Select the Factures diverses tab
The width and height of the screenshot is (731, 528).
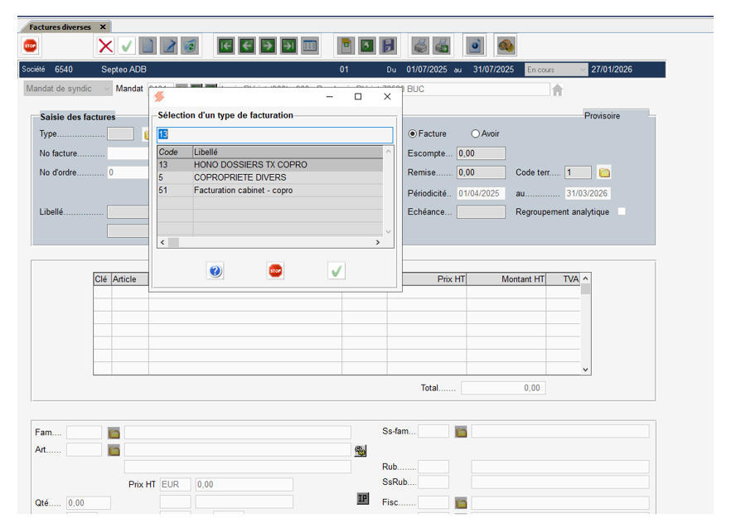point(60,27)
